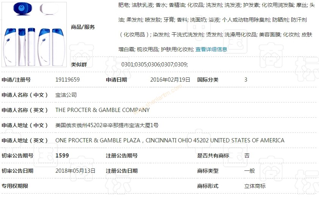The width and height of the screenshot is (319, 197).
Task: Click the 注册公告期号 label
Action: (122, 156)
